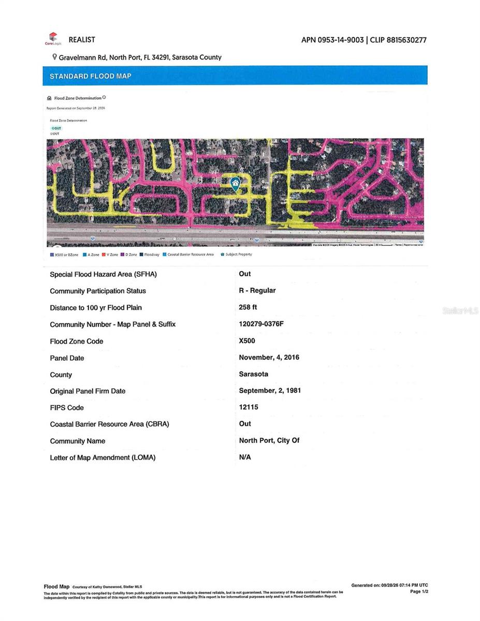The height and width of the screenshot is (621, 480).
Task: Click the A Zone legend swatch
Action: (x=85, y=255)
